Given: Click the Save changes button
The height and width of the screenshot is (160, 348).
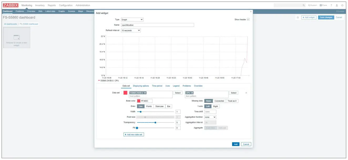Looking at the screenshot, I should (x=326, y=17).
